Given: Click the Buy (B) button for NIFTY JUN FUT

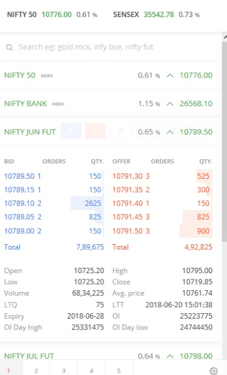Looking at the screenshot, I should click(71, 131).
